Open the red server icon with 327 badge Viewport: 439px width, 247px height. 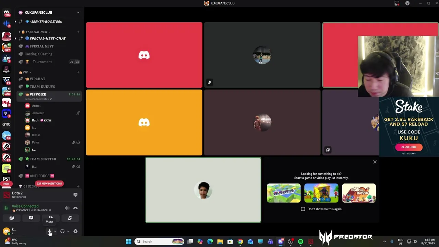tap(6, 47)
